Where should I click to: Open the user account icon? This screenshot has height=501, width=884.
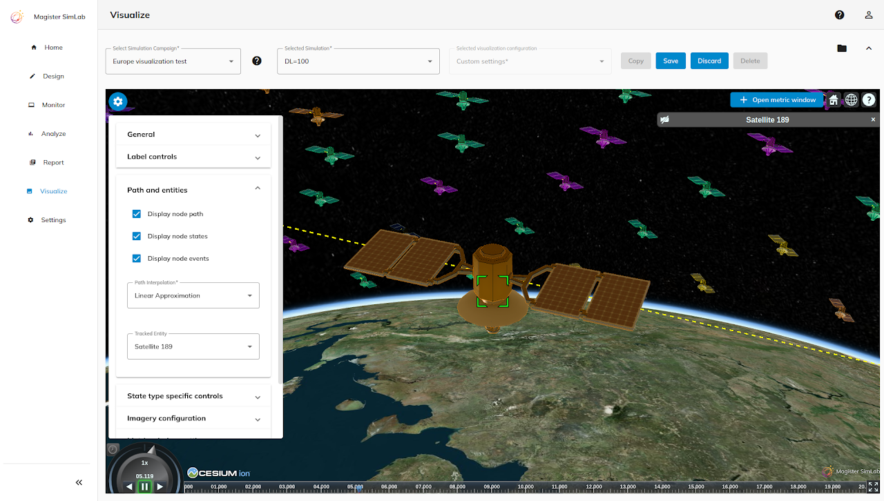(x=869, y=15)
